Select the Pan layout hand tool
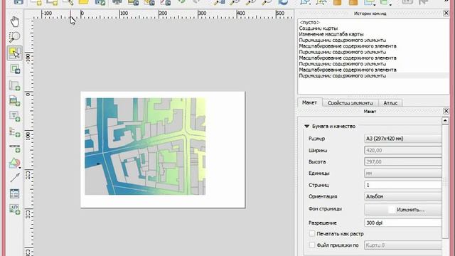This screenshot has height=256, width=455. click(x=14, y=21)
